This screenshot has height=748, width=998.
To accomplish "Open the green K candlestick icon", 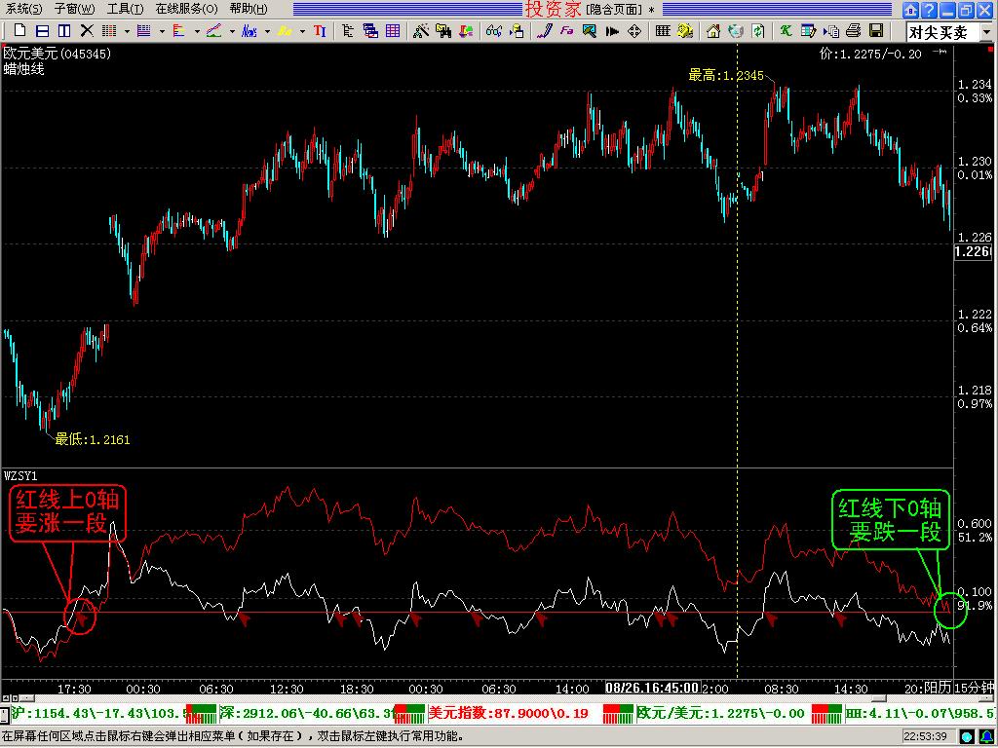I will click(x=787, y=30).
